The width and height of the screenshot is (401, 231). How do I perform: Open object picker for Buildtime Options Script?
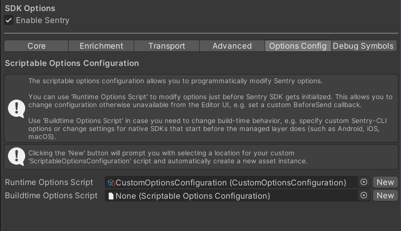coord(364,195)
